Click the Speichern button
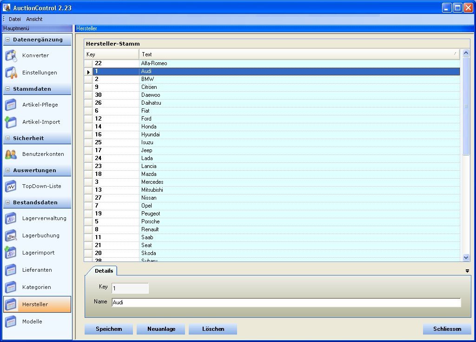476x342 pixels. 109,329
